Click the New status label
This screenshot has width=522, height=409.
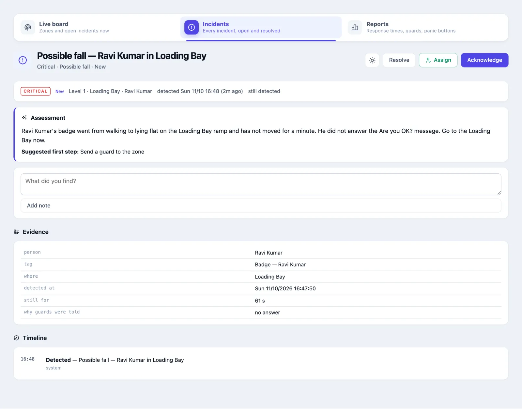[59, 92]
